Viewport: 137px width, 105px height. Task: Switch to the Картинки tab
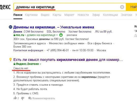31,15
